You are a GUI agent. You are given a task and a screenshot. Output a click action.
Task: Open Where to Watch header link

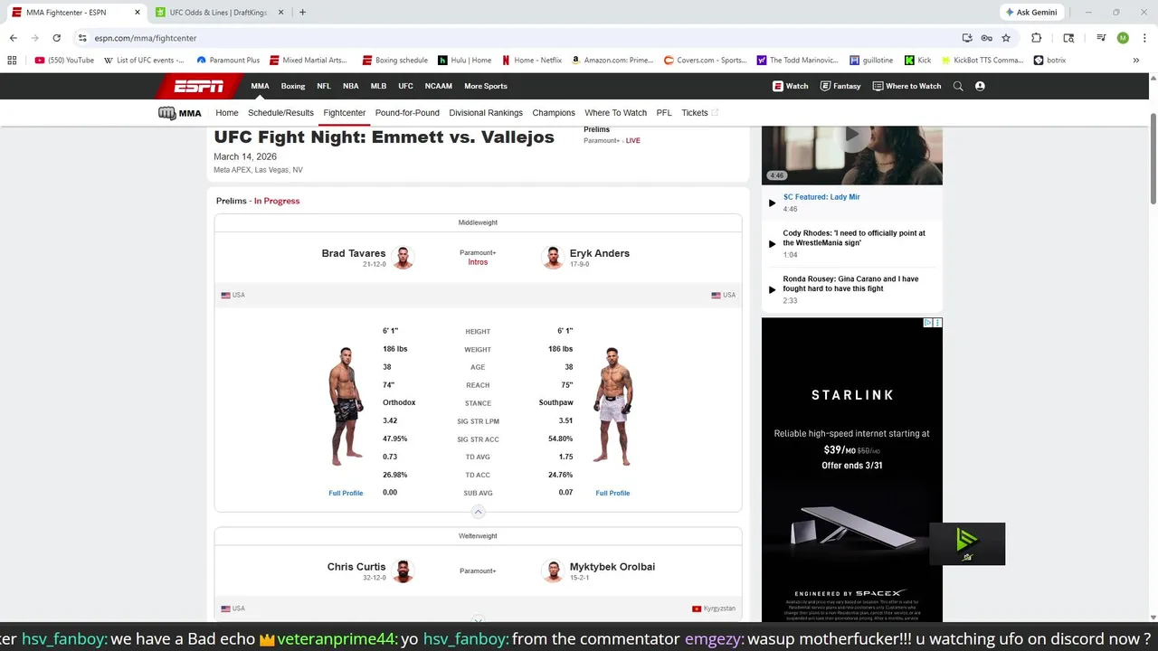tap(906, 86)
